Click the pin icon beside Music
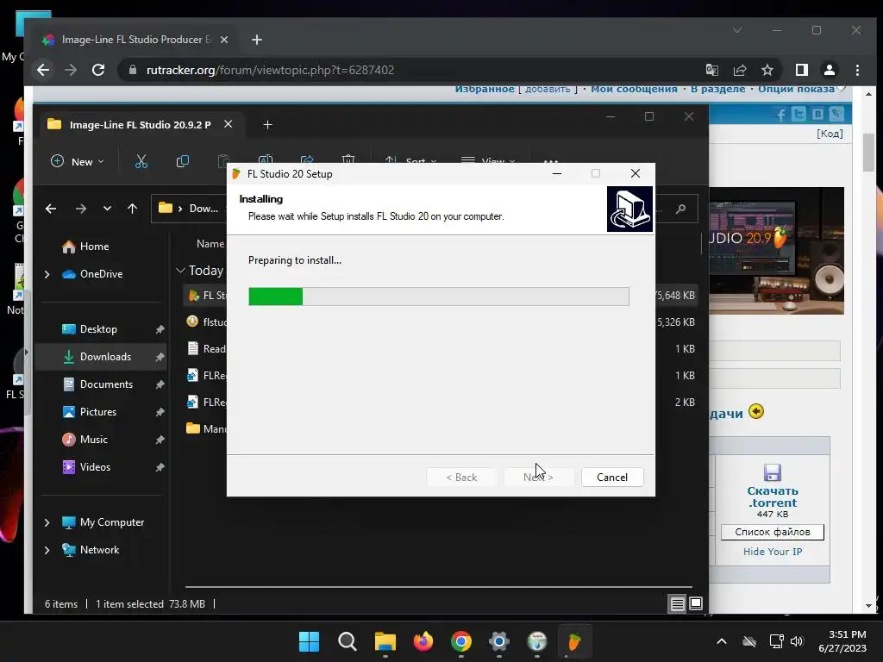 pos(160,440)
